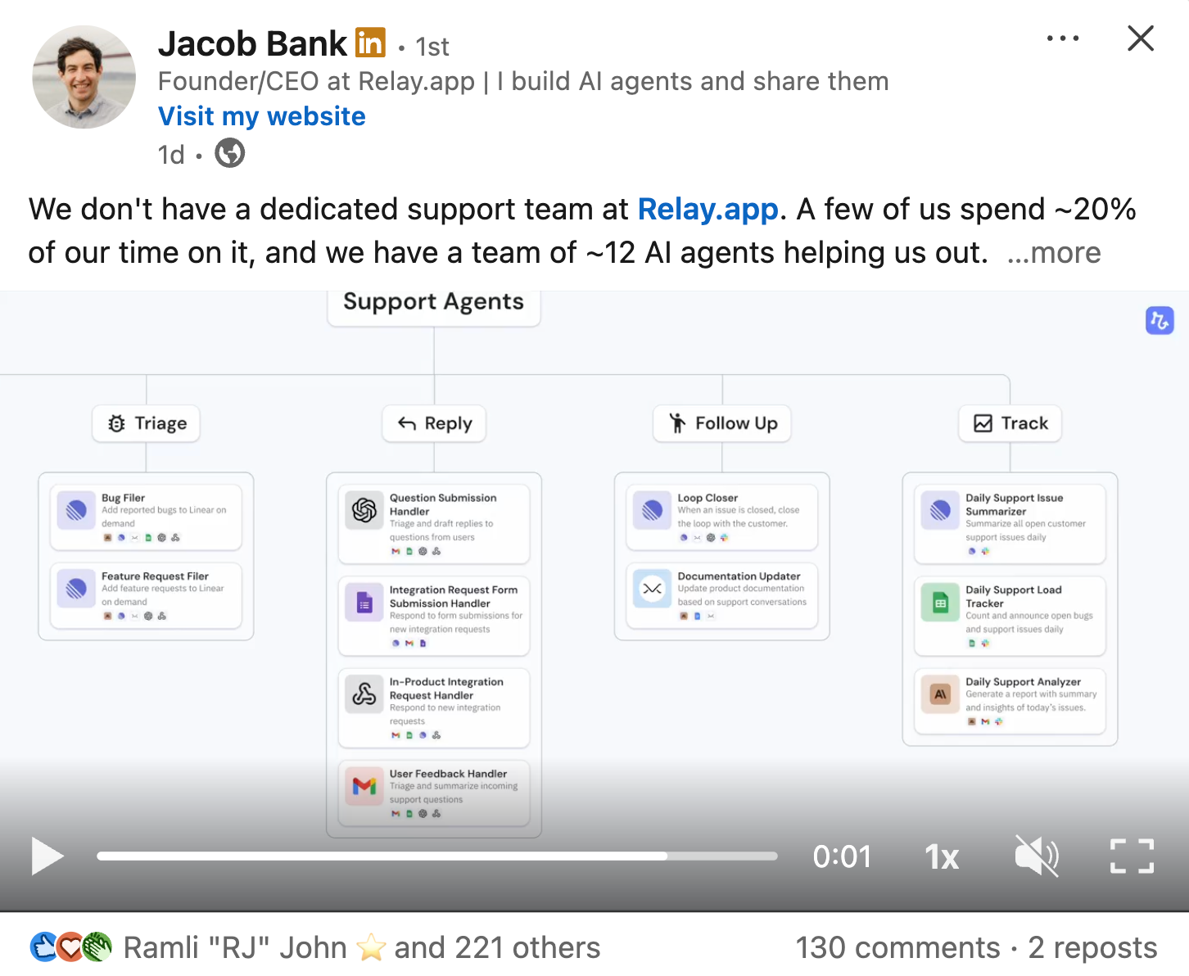Open the Jacob Bank profile name link
Screen dimensions: 1189x976
point(252,44)
